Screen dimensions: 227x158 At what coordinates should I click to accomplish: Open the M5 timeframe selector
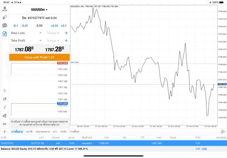[5, 124]
